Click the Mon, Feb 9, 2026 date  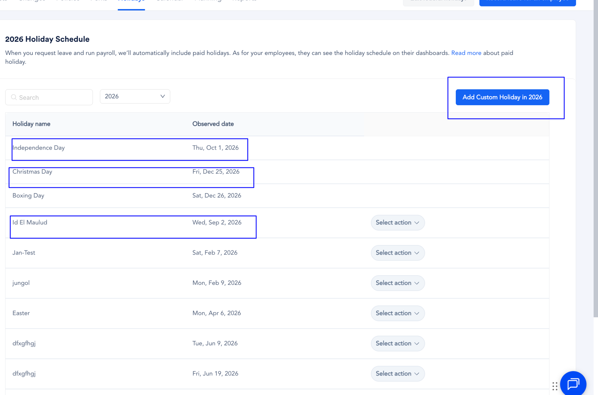(217, 283)
